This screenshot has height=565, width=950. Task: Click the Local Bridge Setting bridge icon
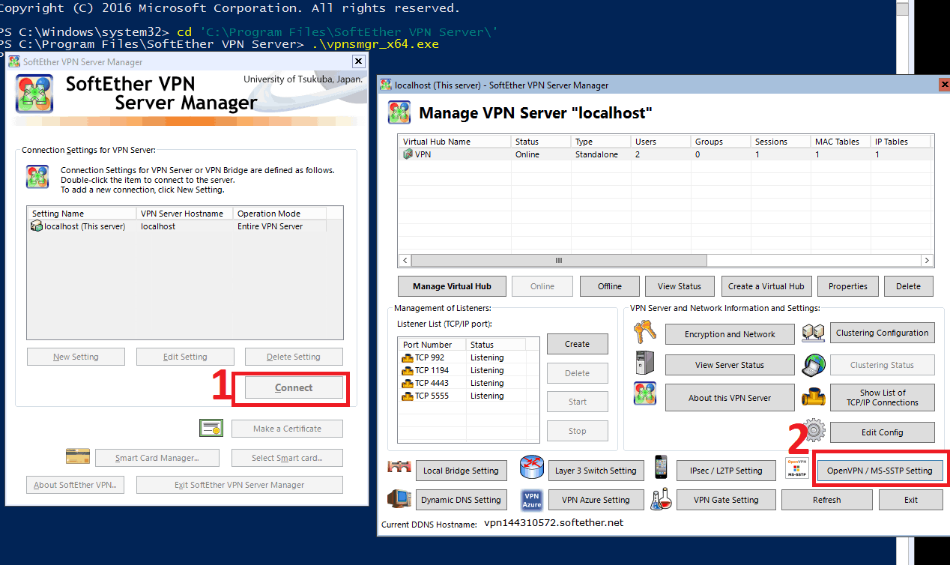point(399,468)
